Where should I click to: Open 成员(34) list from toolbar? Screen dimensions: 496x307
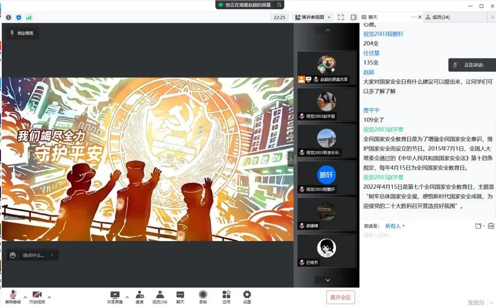coord(160,297)
